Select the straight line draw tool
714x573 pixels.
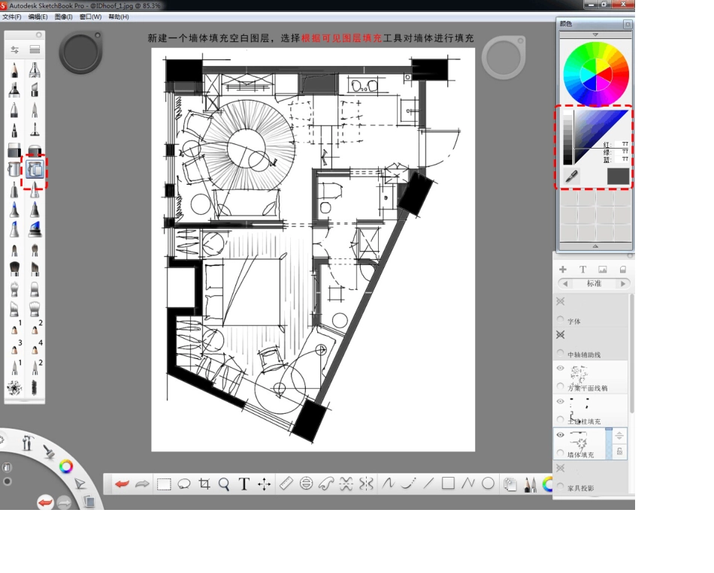tap(428, 483)
